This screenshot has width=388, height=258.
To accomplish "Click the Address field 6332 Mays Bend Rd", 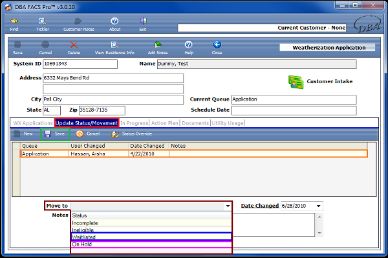I will pyautogui.click(x=113, y=78).
